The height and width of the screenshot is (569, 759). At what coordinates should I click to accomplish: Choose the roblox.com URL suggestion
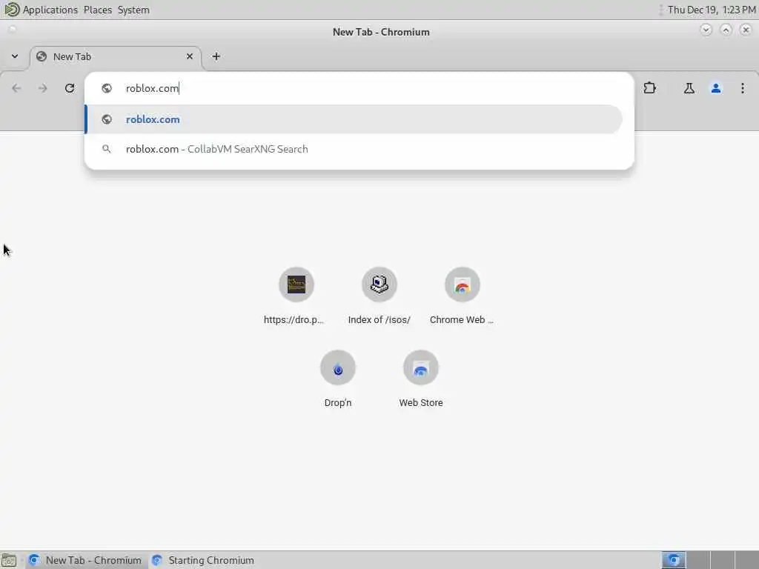(x=354, y=119)
